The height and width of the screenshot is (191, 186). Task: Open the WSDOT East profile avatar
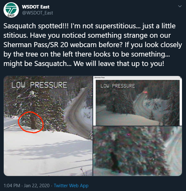pos(11,10)
